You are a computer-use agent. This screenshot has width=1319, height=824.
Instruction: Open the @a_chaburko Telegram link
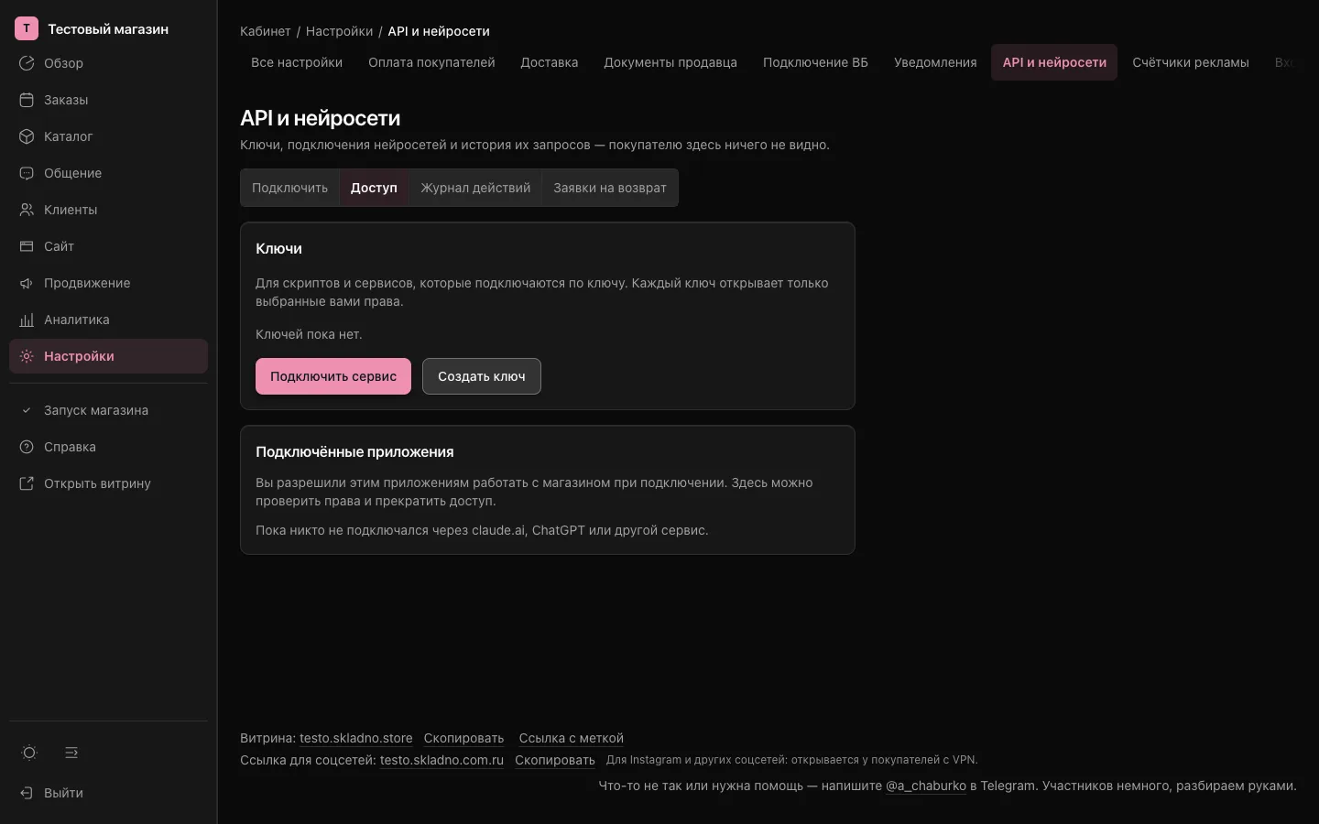[x=926, y=786]
